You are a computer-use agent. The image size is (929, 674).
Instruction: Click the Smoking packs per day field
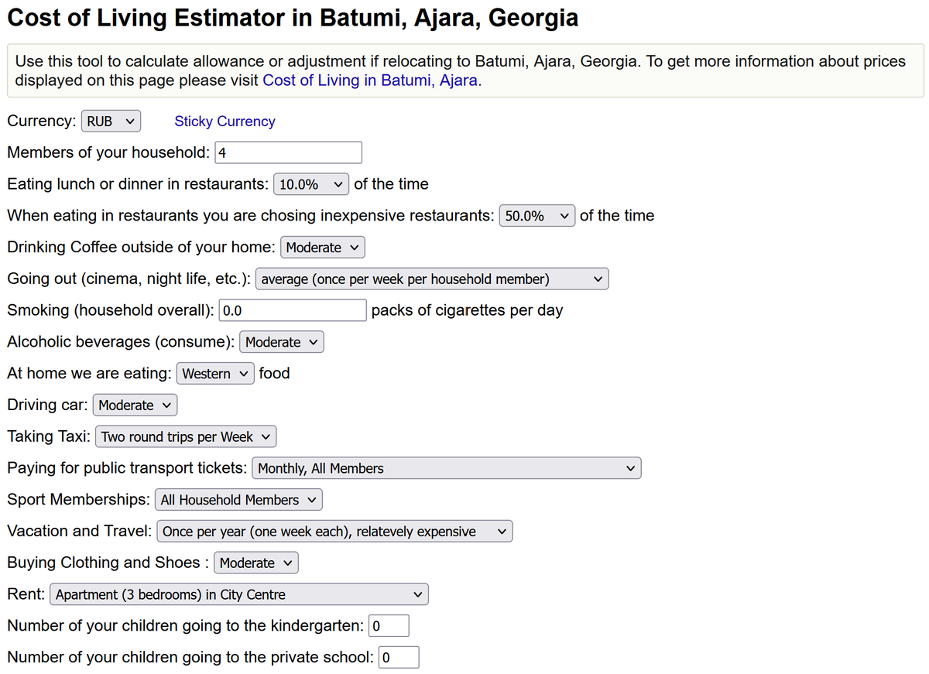tap(293, 310)
